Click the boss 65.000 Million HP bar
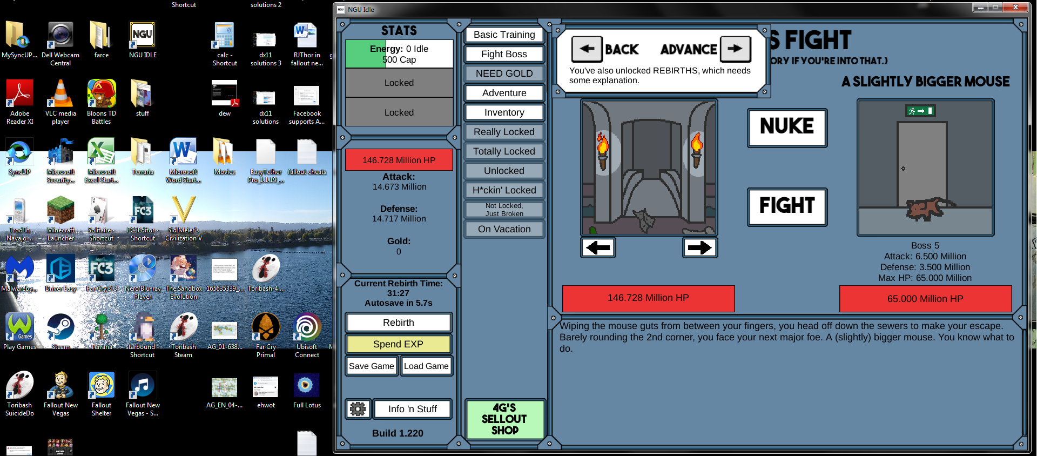1037x456 pixels. [x=925, y=299]
